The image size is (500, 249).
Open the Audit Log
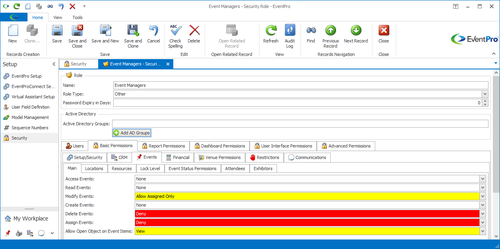click(290, 36)
